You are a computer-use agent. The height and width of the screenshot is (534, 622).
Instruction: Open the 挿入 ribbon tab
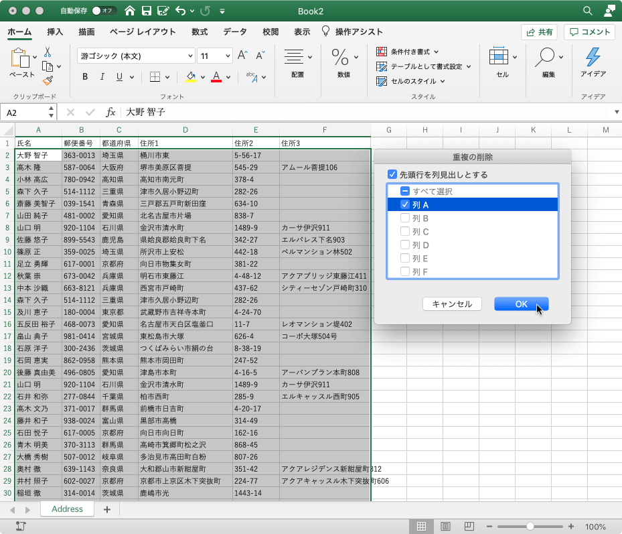55,31
